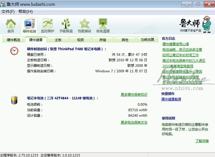Launch the 性能测试 performance test icon
This screenshot has height=157, width=215.
(x=85, y=26)
